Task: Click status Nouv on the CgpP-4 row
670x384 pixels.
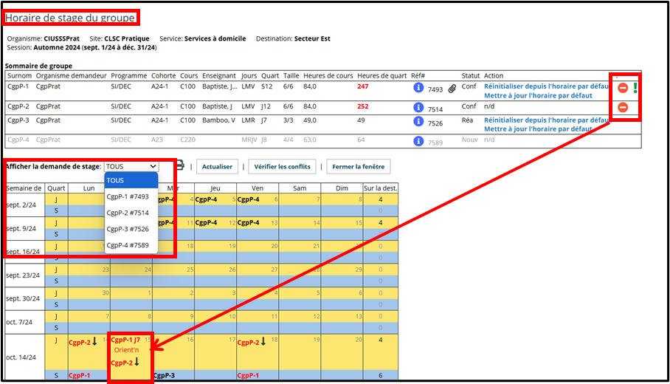Action: click(469, 140)
